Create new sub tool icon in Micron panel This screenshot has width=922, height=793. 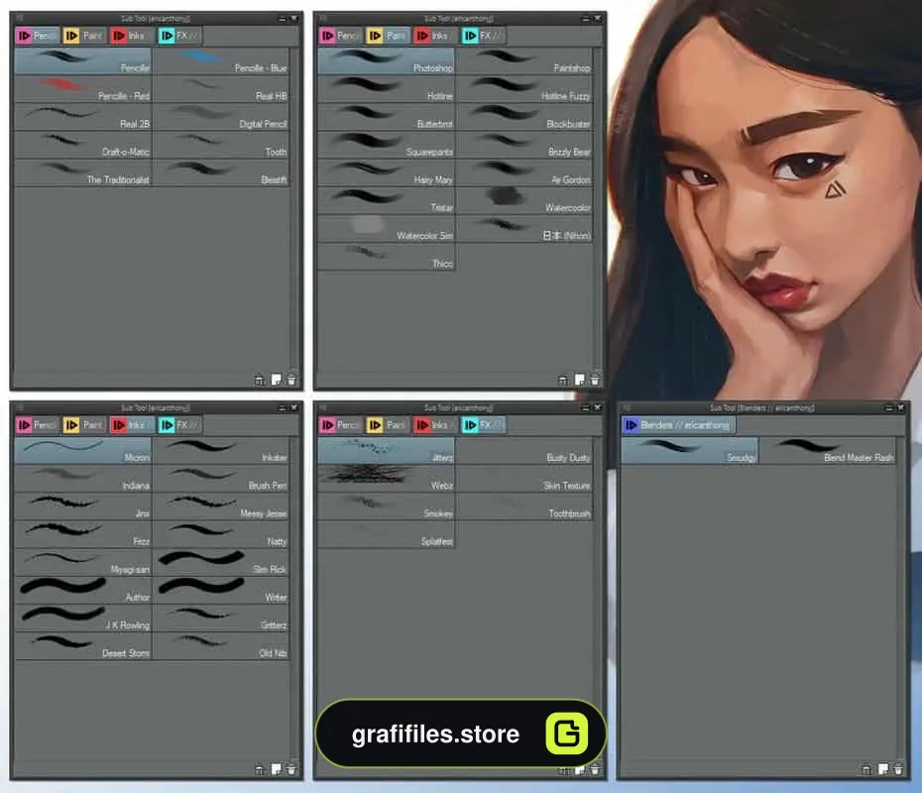(277, 769)
